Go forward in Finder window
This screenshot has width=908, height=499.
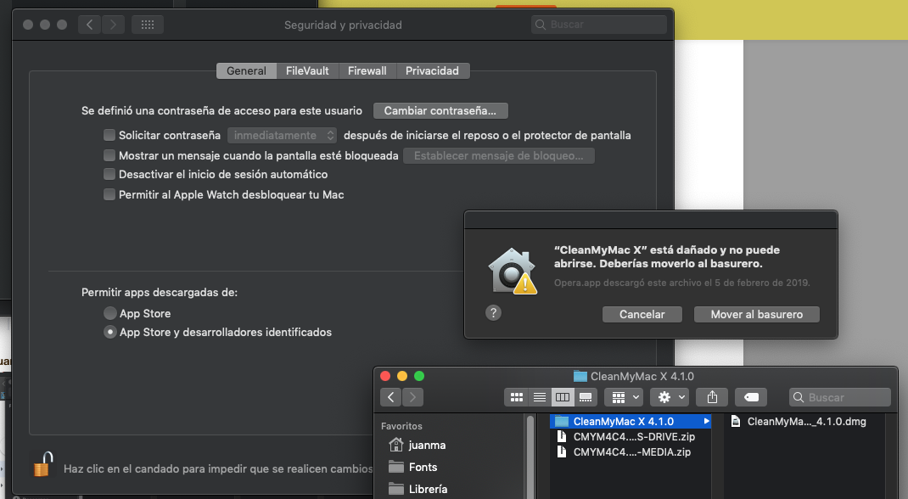[412, 397]
